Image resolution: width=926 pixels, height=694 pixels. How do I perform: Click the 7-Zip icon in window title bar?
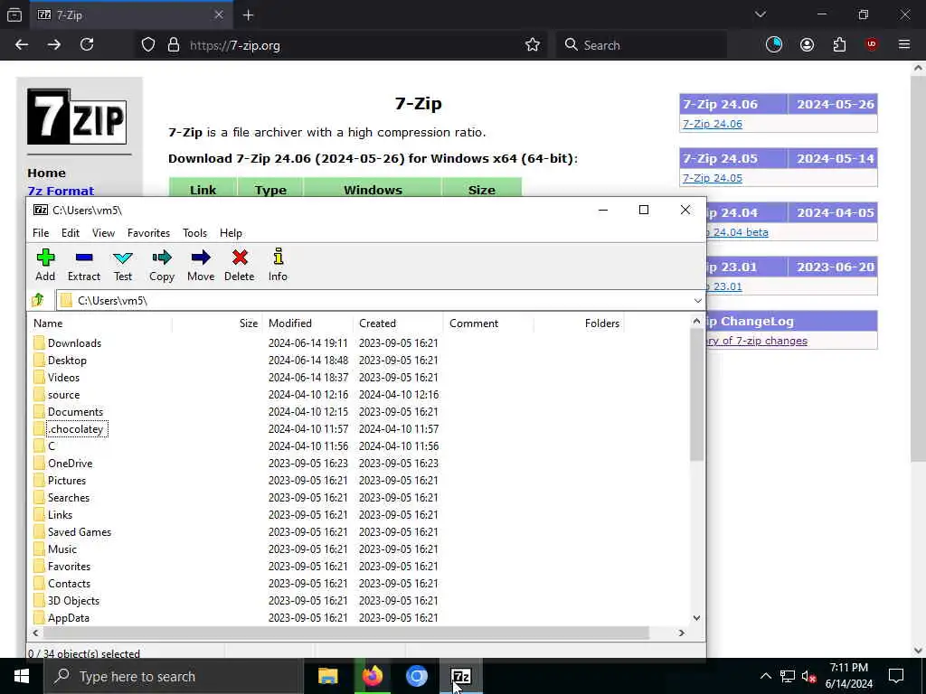point(41,210)
